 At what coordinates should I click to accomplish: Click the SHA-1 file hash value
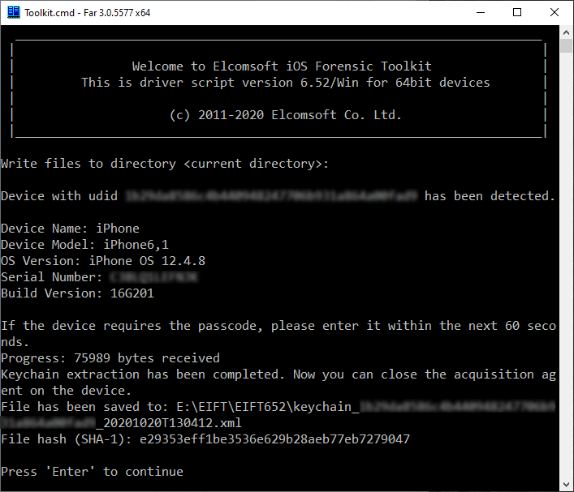point(274,439)
